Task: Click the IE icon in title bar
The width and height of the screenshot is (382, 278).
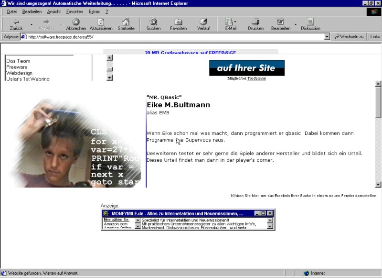Action: [3, 3]
